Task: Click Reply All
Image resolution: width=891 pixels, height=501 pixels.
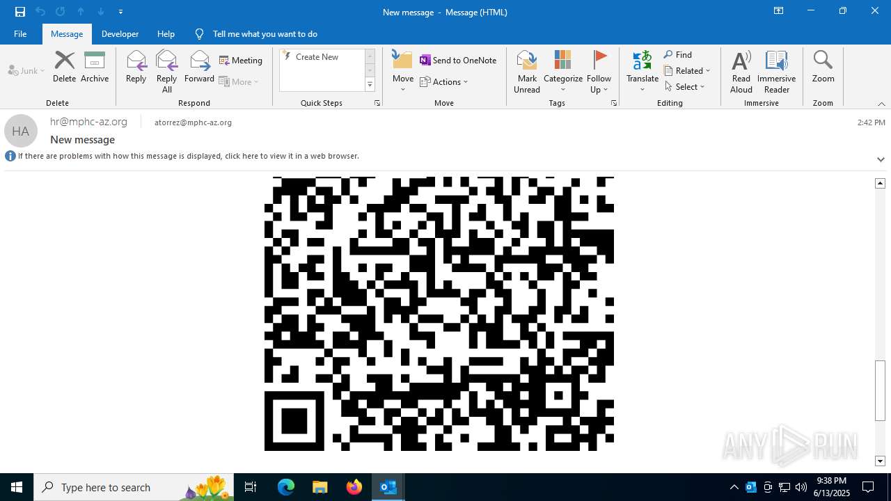Action: tap(166, 72)
